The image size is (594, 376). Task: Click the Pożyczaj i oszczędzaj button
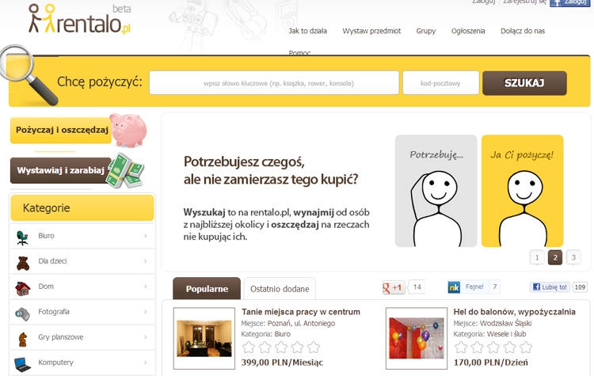click(x=62, y=130)
